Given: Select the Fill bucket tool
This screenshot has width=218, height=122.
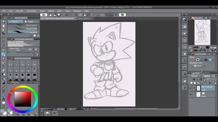Looking at the screenshot, I should pyautogui.click(x=4, y=79).
